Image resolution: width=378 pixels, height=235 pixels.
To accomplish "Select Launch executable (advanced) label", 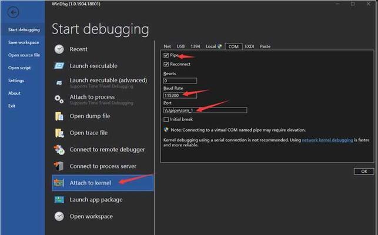I will [109, 80].
